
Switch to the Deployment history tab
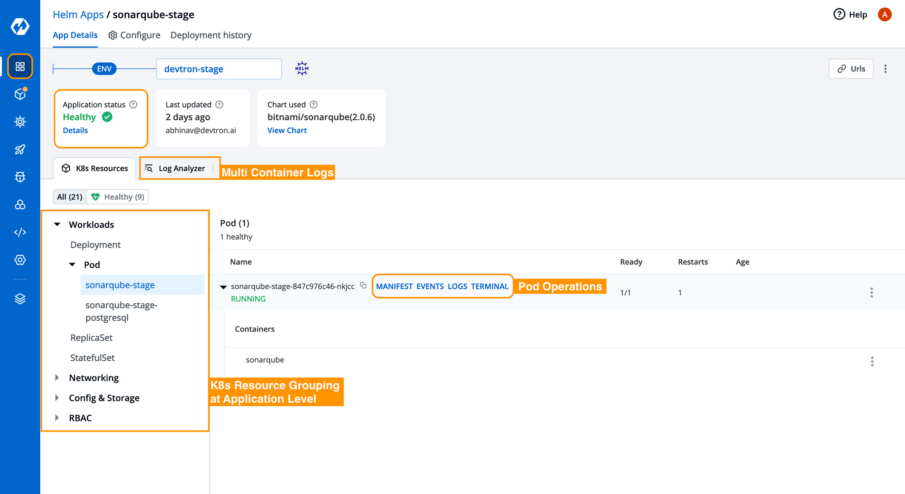tap(210, 35)
